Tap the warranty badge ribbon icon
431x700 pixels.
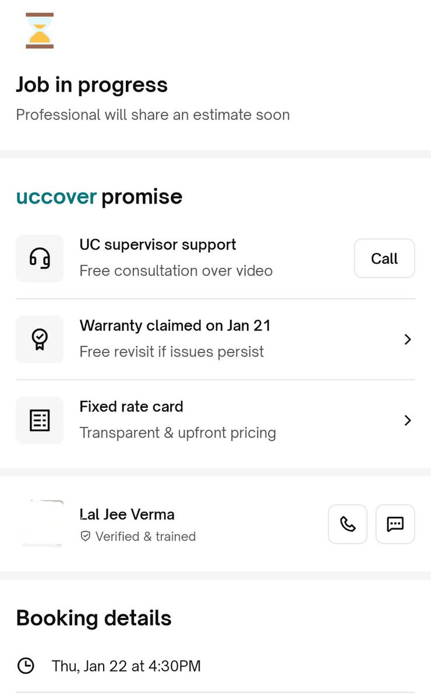click(40, 339)
